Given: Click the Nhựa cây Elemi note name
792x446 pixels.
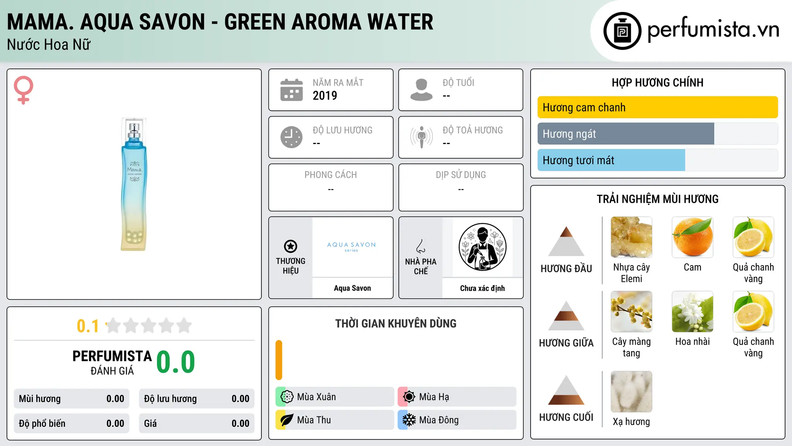Looking at the screenshot, I should [631, 273].
